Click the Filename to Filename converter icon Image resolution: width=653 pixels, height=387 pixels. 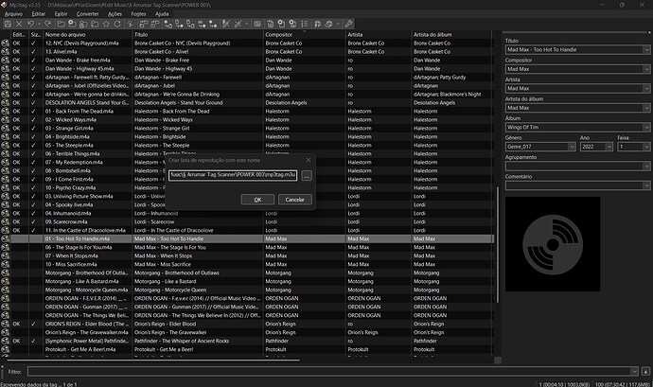[191, 24]
